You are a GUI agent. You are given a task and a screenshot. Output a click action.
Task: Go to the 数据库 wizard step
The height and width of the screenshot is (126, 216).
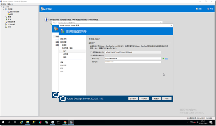(x=64, y=45)
